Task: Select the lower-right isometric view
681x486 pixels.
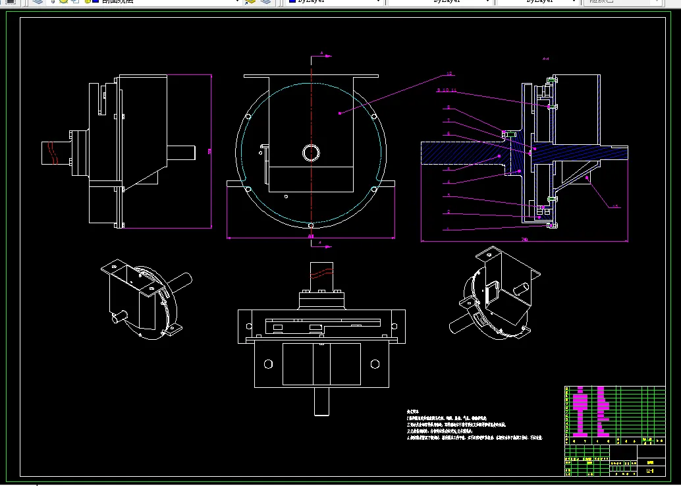Action: [495, 292]
